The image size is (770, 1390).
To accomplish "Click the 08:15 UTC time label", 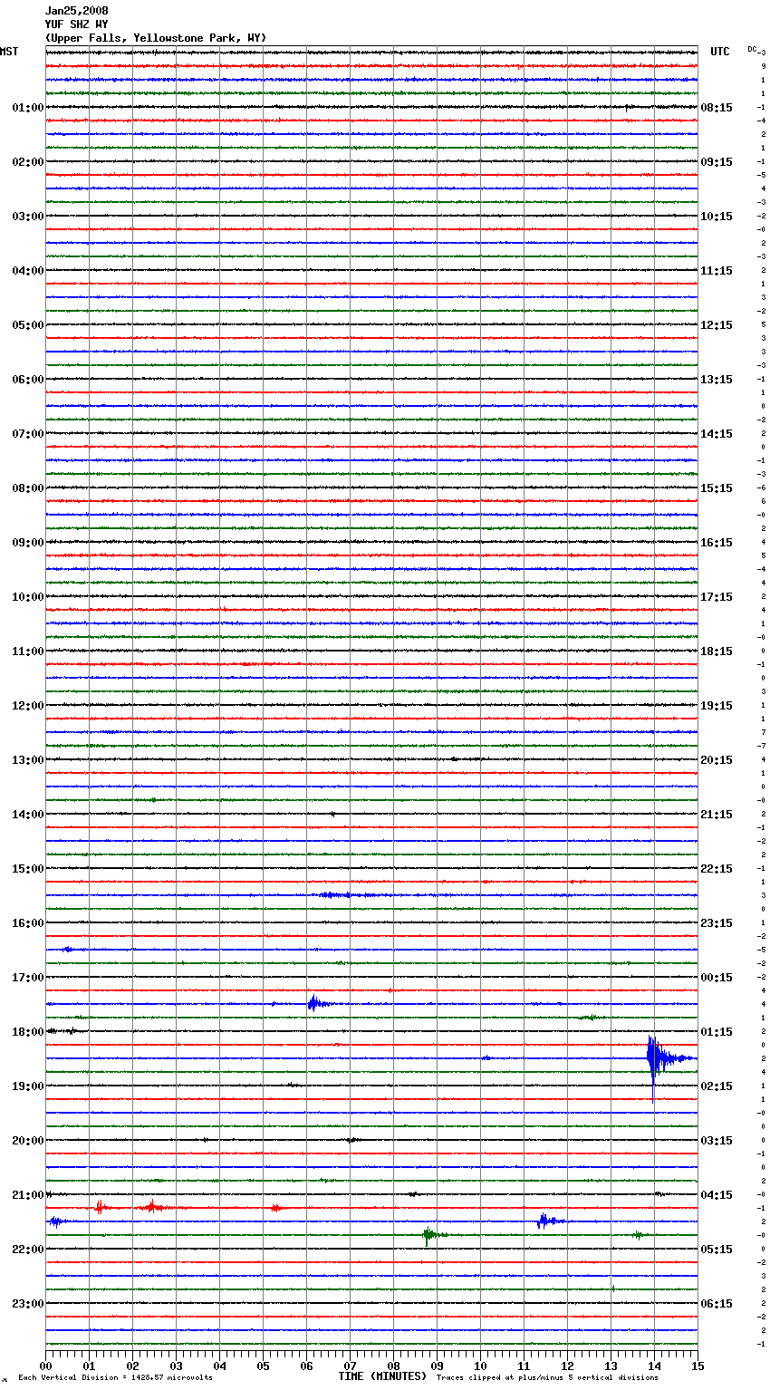I will click(717, 108).
